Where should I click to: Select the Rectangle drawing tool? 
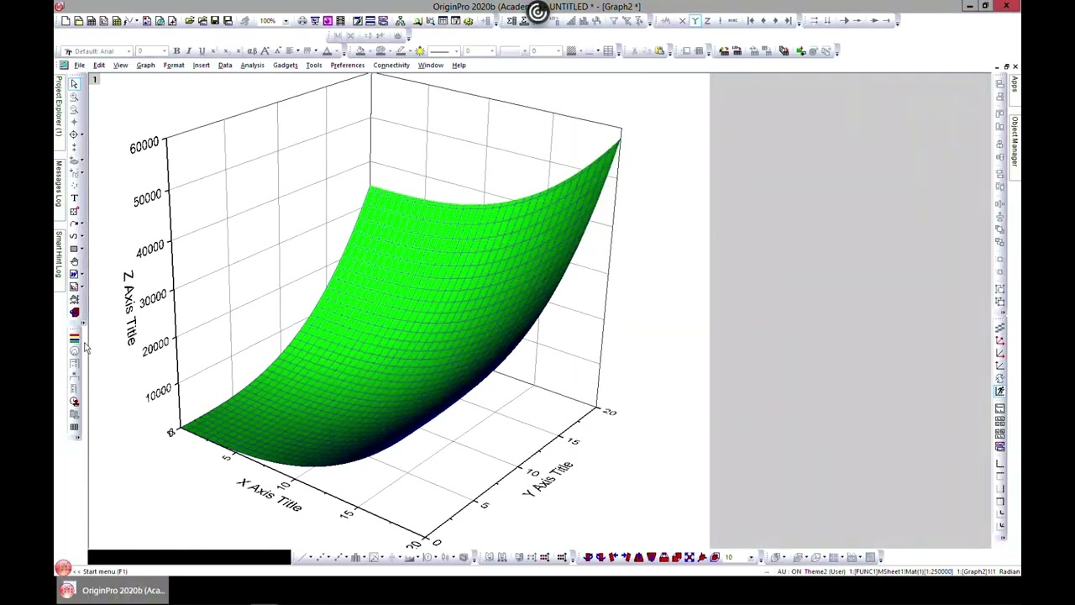[74, 250]
